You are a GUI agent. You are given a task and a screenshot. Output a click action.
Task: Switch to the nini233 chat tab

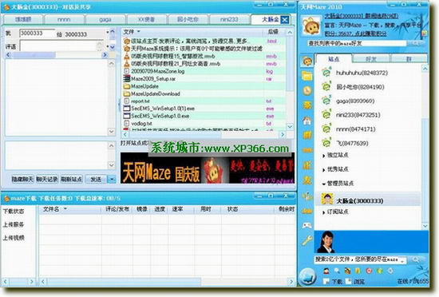click(x=229, y=19)
